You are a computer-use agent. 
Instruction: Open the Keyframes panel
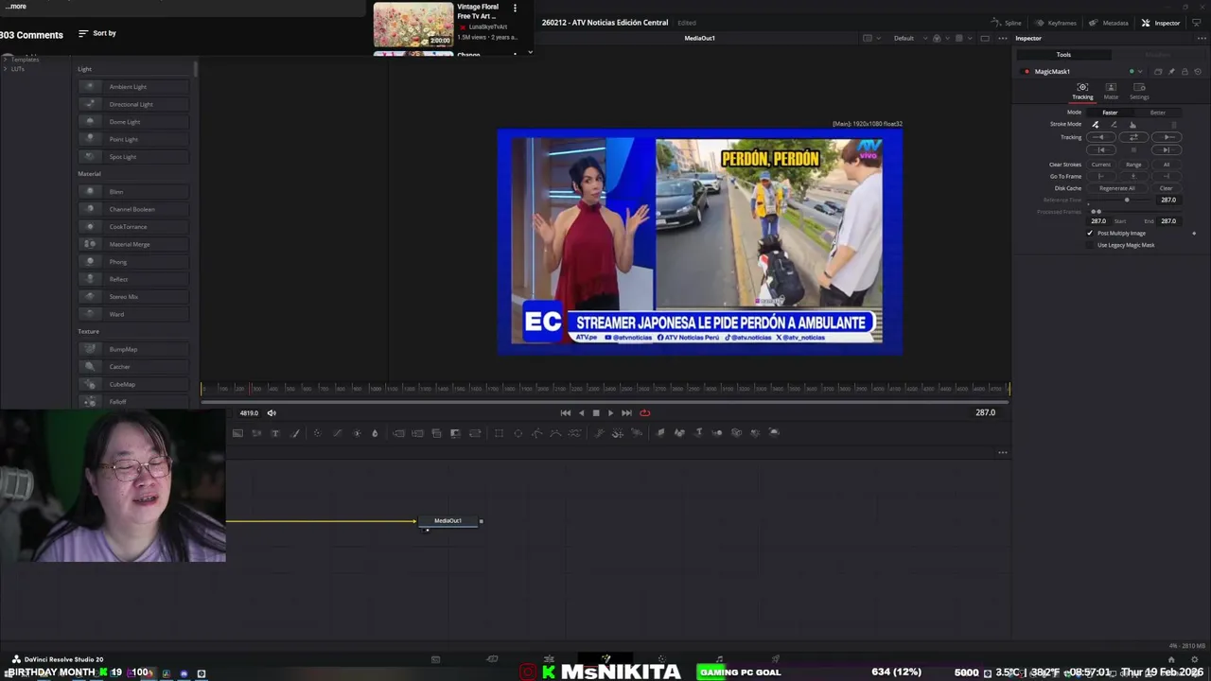tap(1056, 23)
